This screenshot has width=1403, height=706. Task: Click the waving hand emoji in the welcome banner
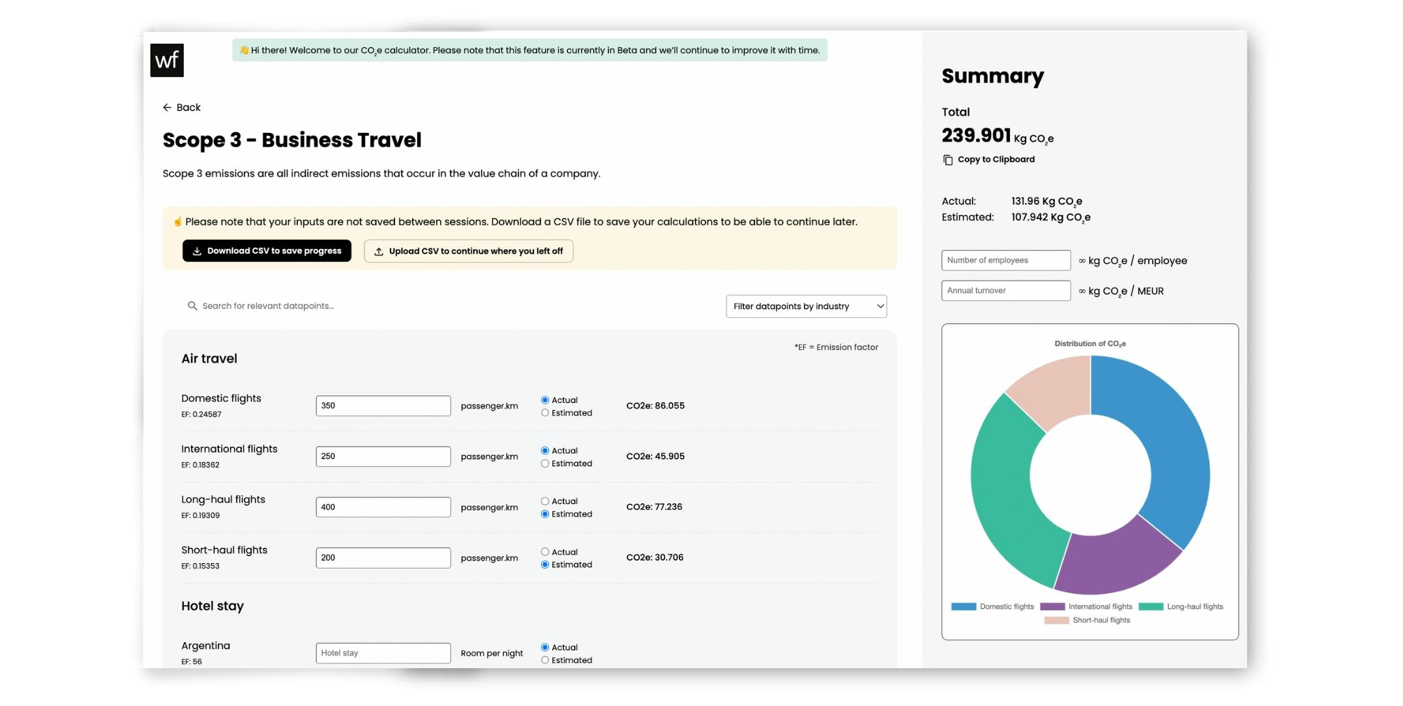point(244,50)
